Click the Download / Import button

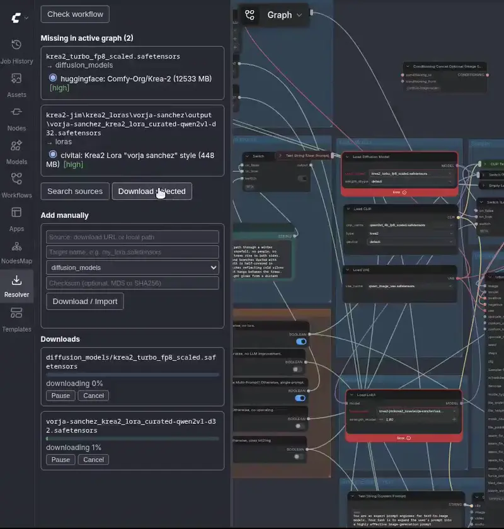pyautogui.click(x=85, y=301)
